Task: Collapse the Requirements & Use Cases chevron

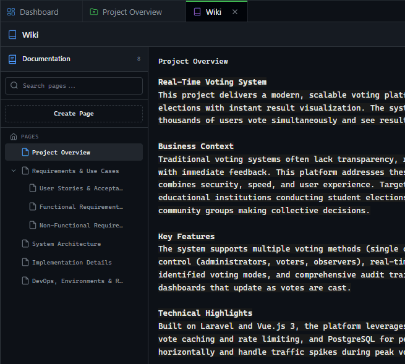Action: point(14,171)
